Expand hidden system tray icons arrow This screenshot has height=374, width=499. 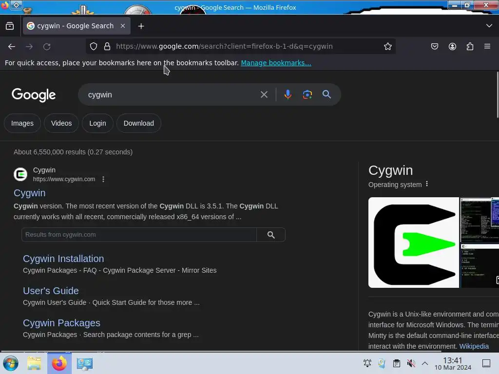pyautogui.click(x=425, y=363)
